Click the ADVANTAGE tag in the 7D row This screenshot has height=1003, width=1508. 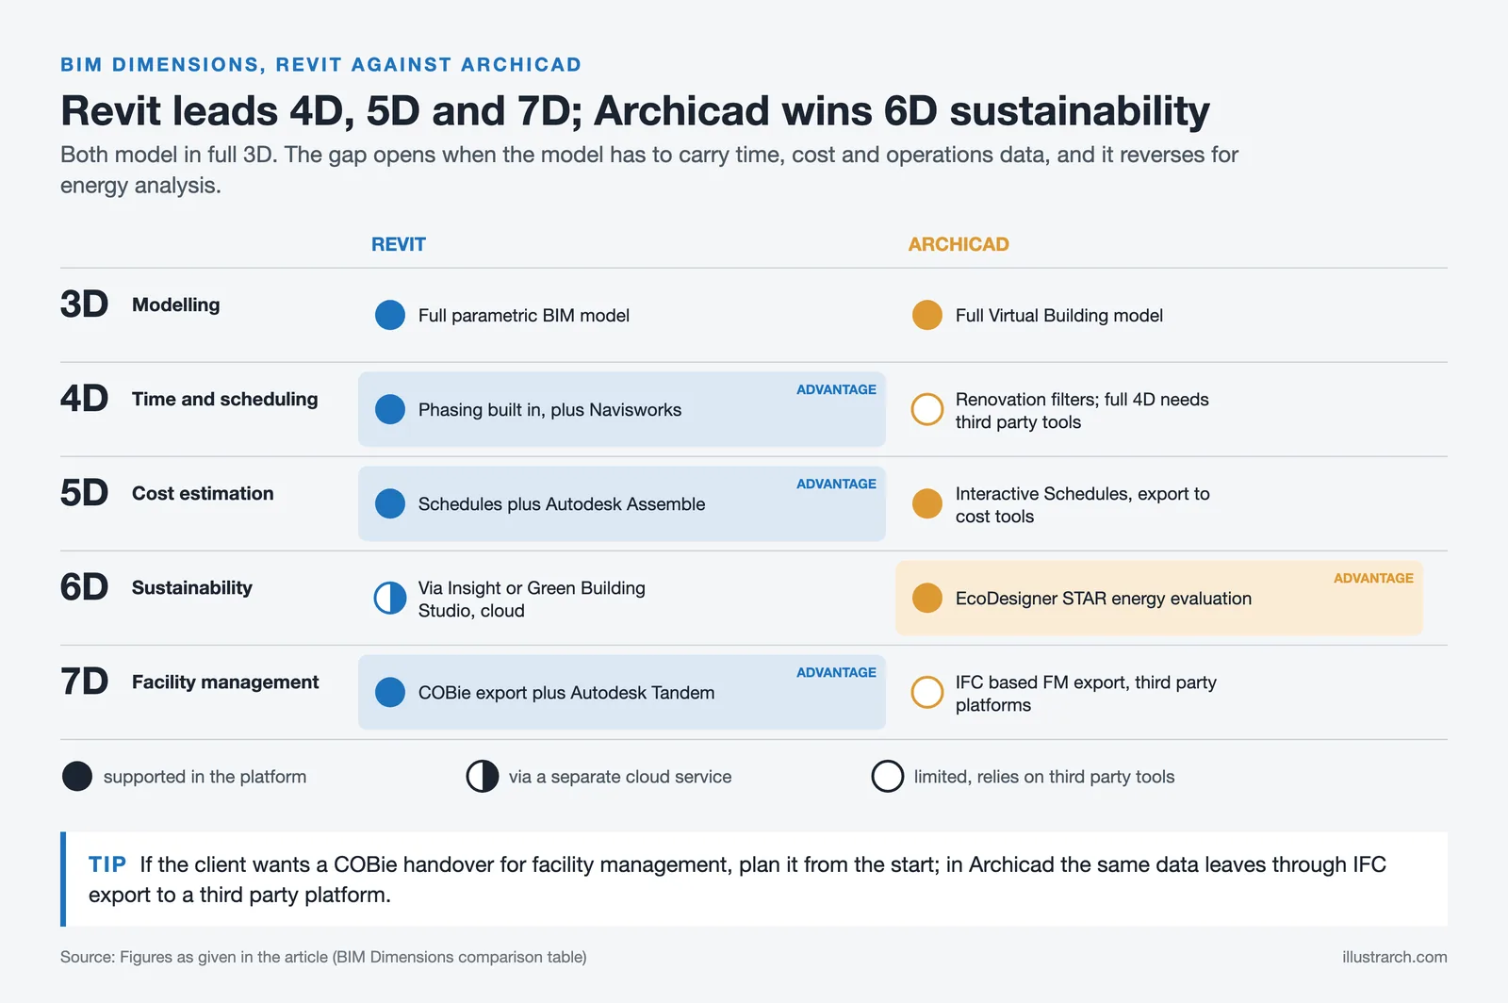click(x=836, y=672)
